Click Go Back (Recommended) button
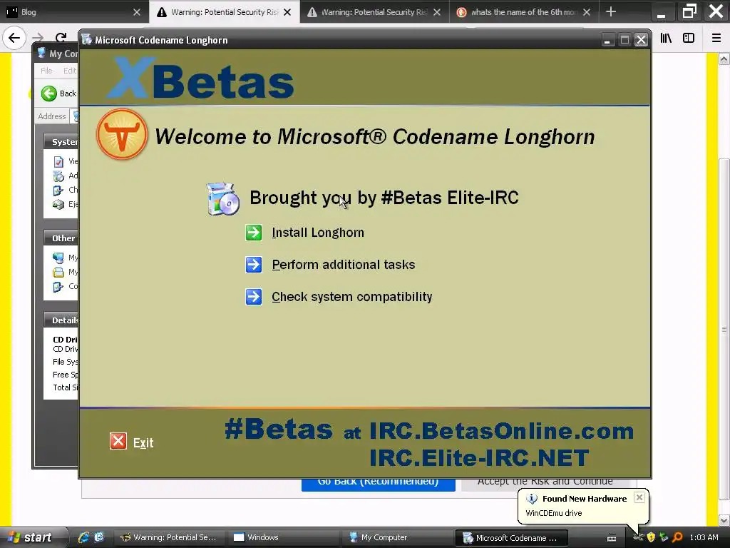730x548 pixels. (x=378, y=484)
